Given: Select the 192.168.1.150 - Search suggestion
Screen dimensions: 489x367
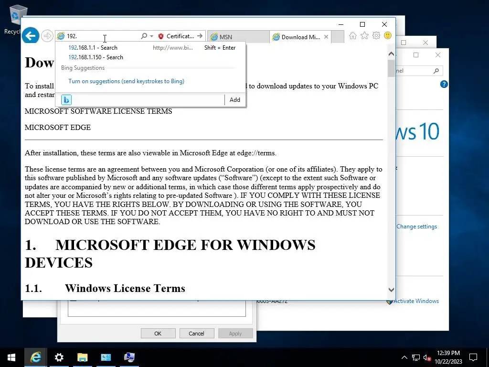Looking at the screenshot, I should tap(150, 57).
